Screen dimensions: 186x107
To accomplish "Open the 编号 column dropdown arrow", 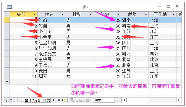I will (35, 14).
